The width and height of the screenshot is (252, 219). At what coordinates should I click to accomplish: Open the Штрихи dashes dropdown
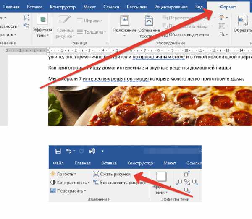(90, 21)
